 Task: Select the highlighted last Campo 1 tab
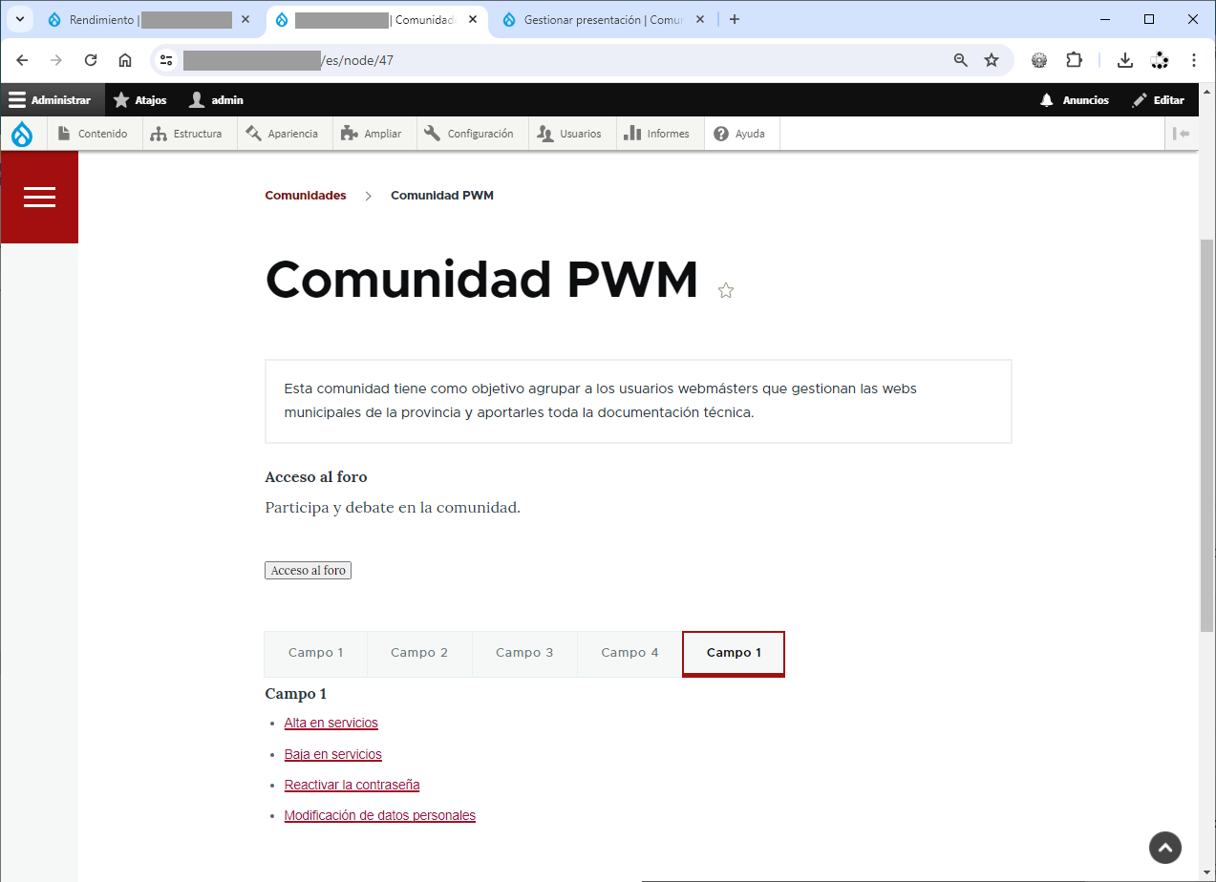pyautogui.click(x=734, y=654)
